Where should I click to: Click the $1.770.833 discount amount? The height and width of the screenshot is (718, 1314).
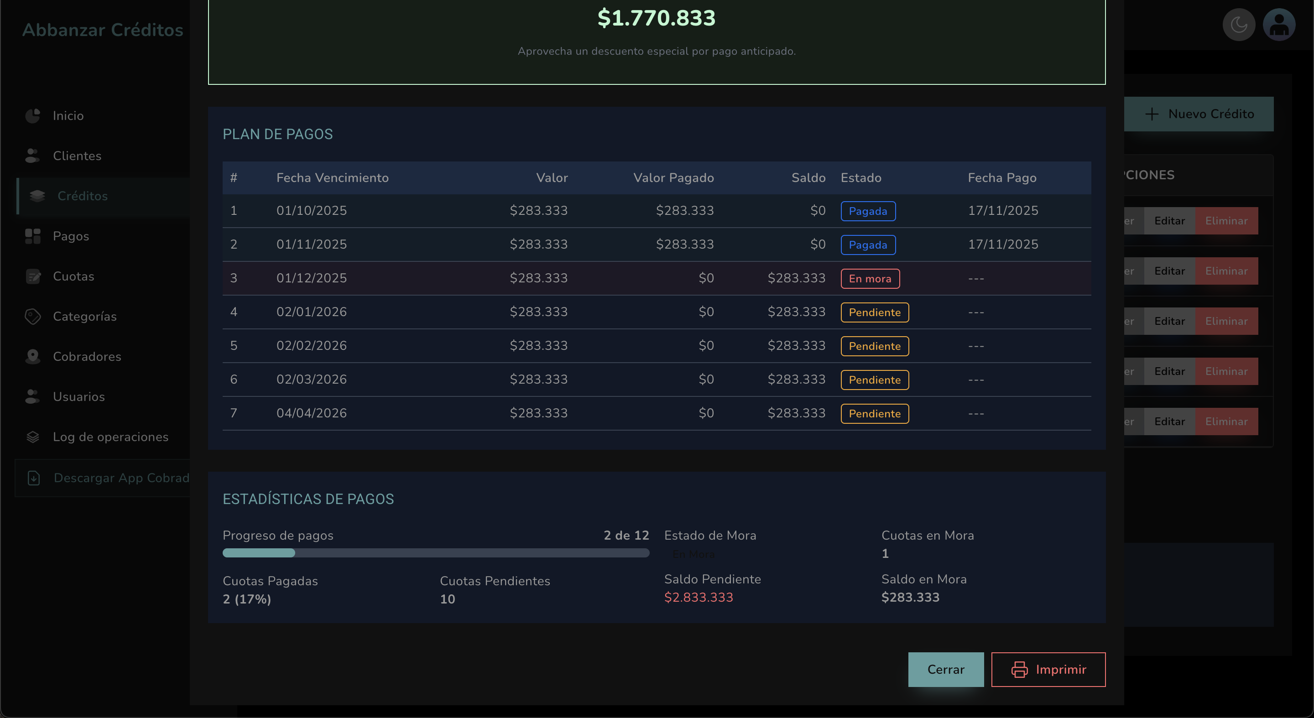(657, 18)
